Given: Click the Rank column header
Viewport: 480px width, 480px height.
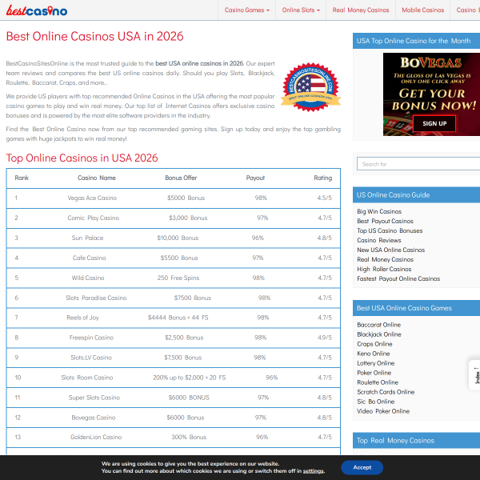Looking at the screenshot, I should (x=22, y=178).
